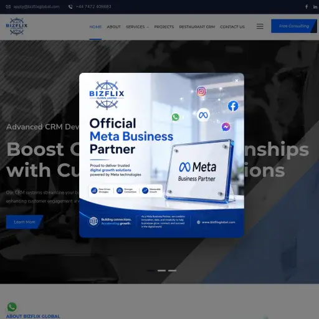Click the phone icon beside number
Image resolution: width=319 pixels, height=319 pixels.
[70, 7]
